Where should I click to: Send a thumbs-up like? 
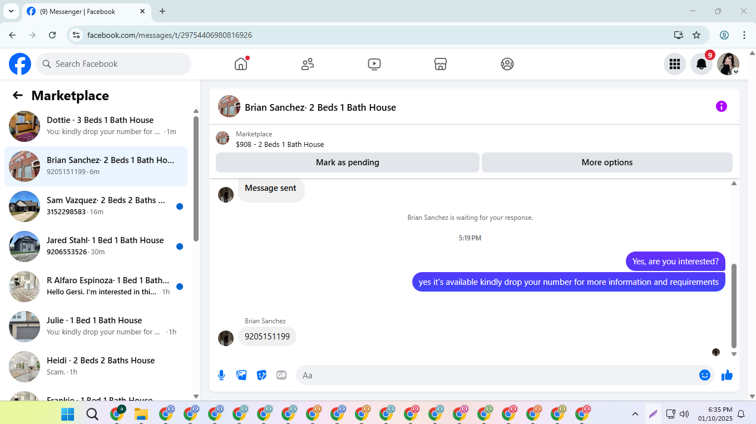(x=727, y=375)
